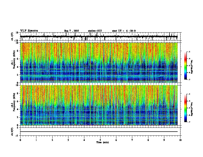Click the ch.2 "Frequency (kHz)" axis label

pos(14,102)
